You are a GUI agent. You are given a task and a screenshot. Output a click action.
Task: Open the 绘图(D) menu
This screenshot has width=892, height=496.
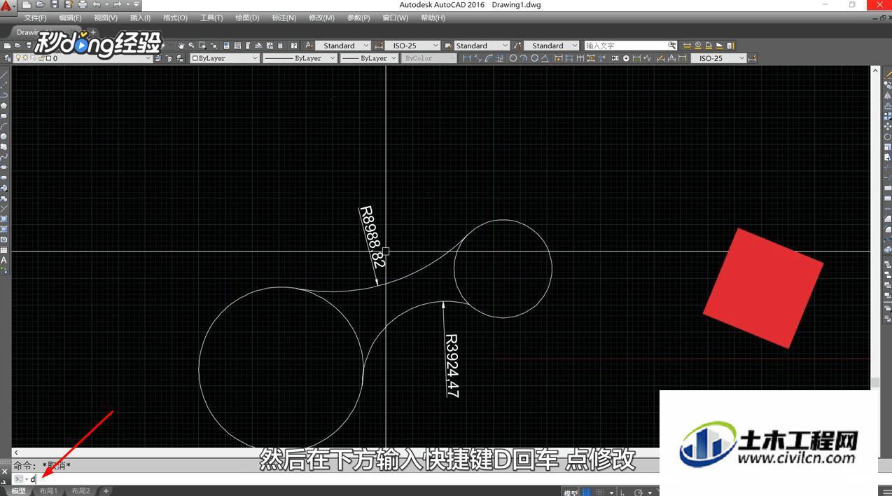point(247,18)
